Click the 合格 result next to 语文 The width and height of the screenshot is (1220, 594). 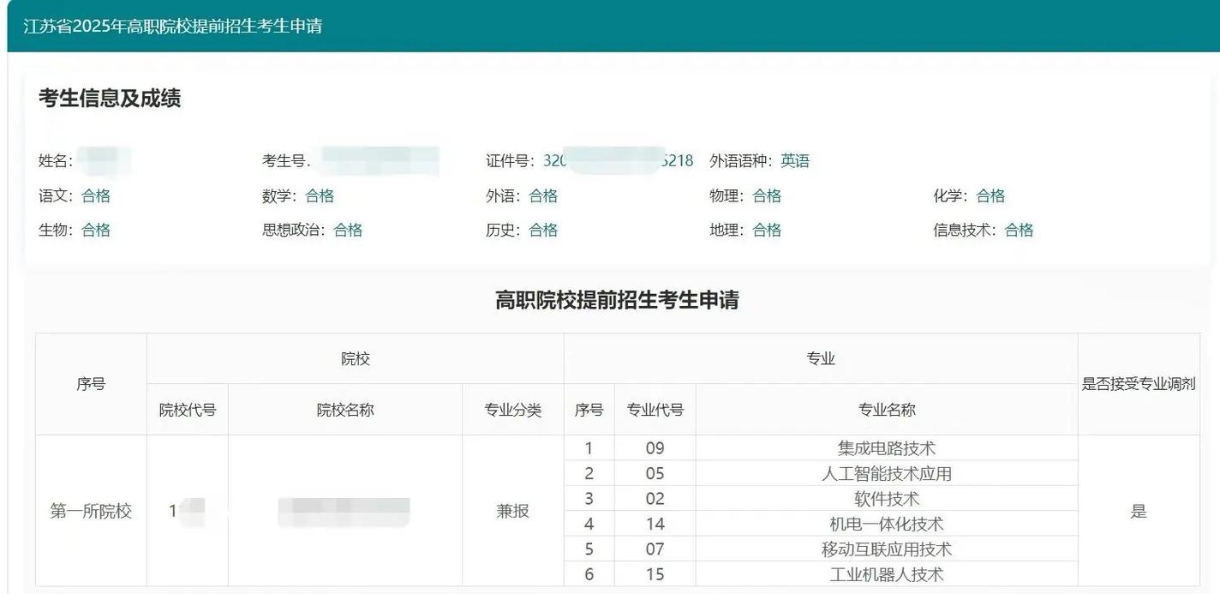click(97, 195)
